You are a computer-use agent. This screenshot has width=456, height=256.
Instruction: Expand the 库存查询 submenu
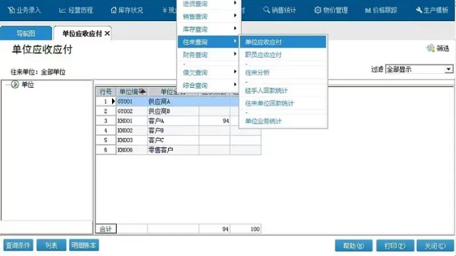coord(209,29)
